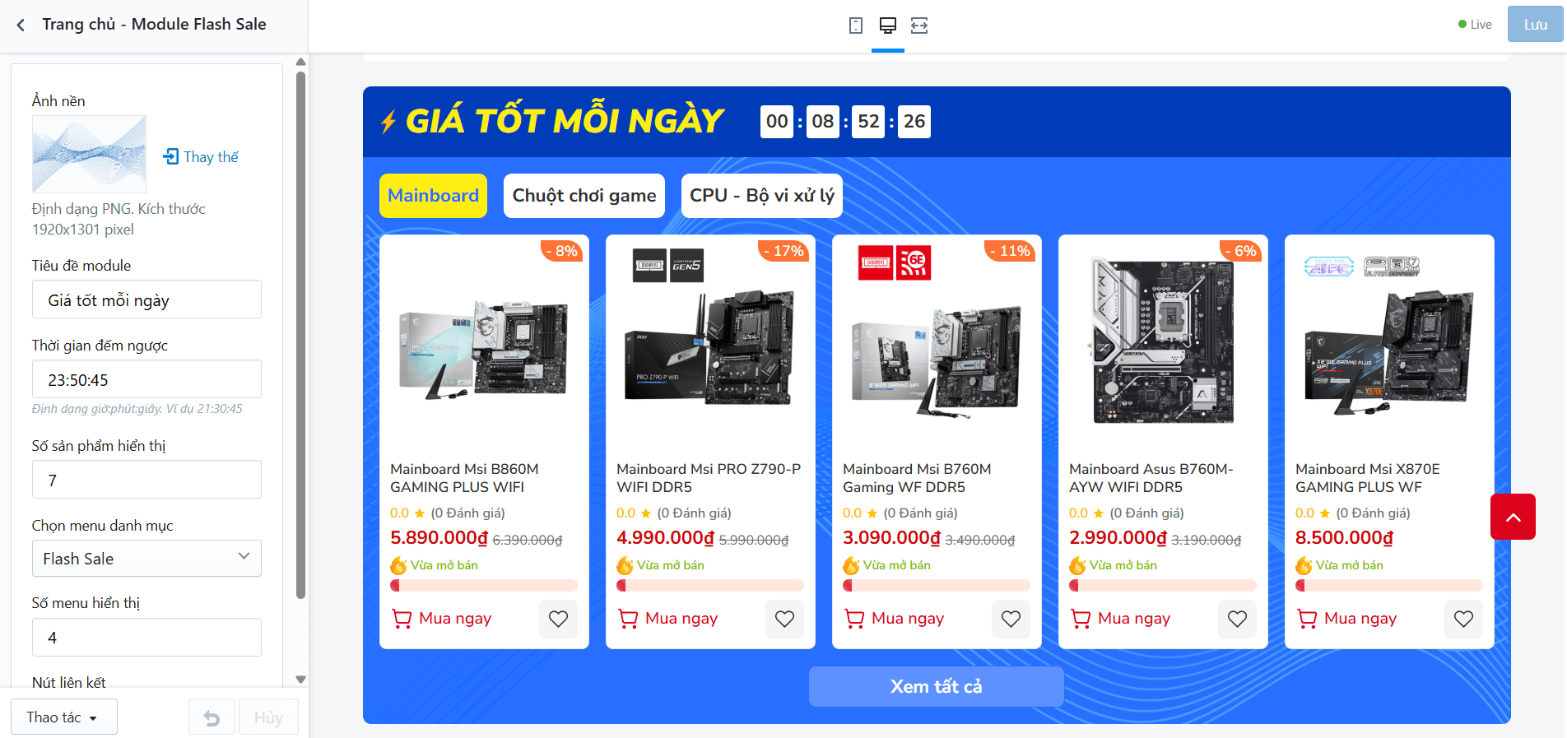Switch to mobile preview icon
This screenshot has height=738, width=1567.
pos(856,26)
